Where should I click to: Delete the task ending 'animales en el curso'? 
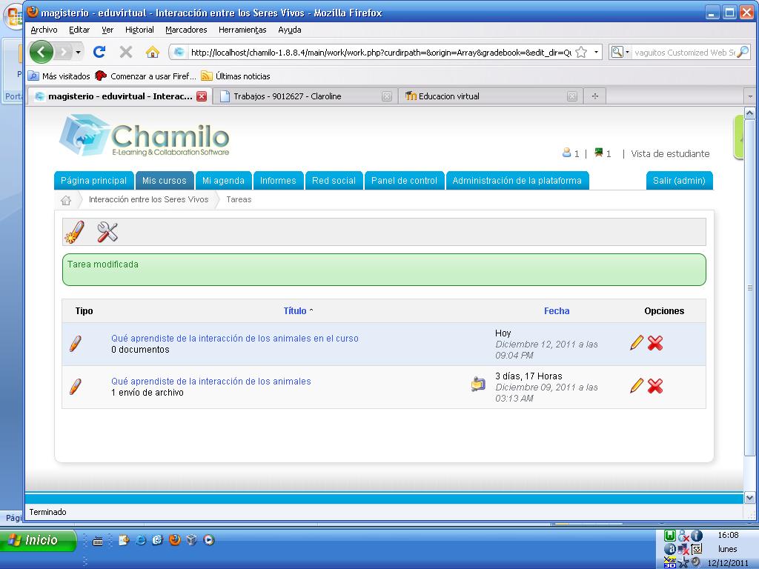coord(655,343)
